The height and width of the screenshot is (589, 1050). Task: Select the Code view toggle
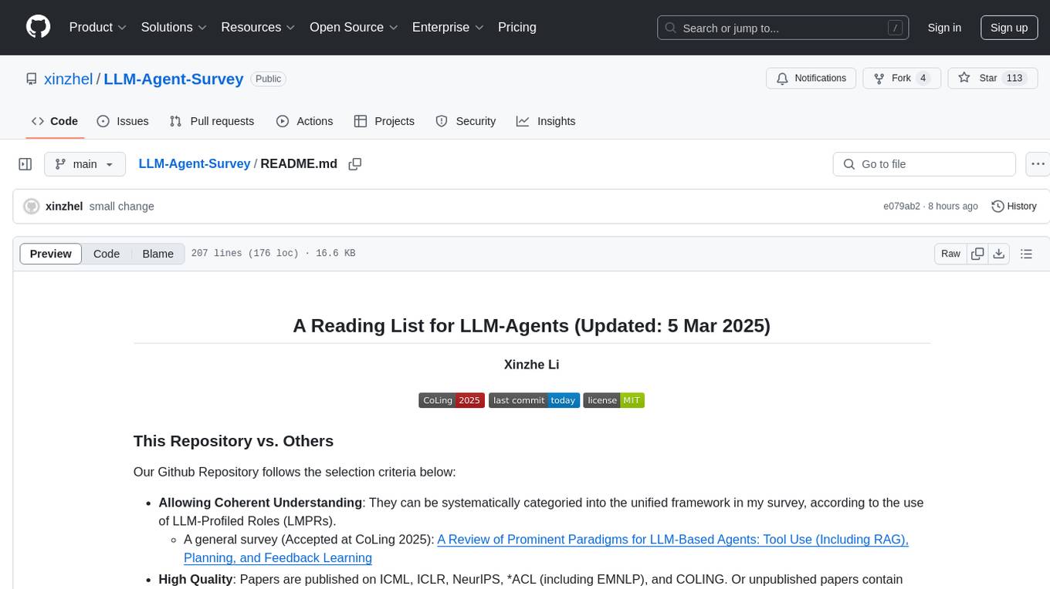tap(107, 254)
